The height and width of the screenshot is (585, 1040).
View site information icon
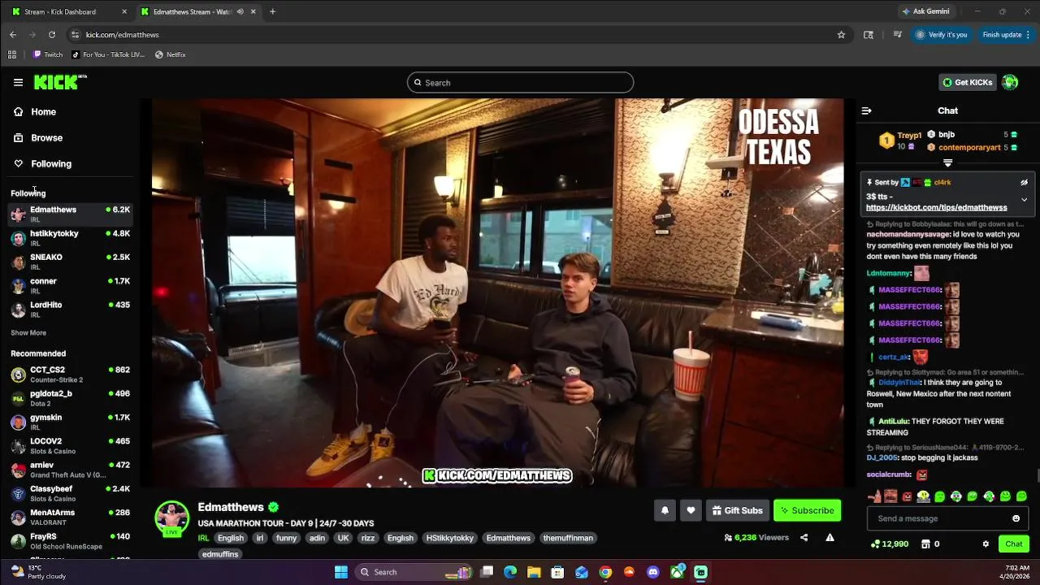(x=75, y=35)
